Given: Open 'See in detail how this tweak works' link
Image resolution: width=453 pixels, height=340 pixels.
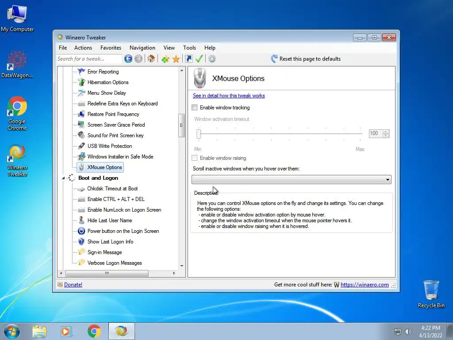Looking at the screenshot, I should click(229, 96).
